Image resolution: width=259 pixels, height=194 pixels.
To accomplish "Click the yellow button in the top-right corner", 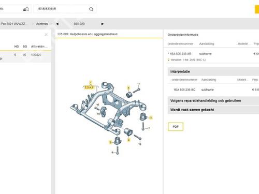I will pos(257,9).
